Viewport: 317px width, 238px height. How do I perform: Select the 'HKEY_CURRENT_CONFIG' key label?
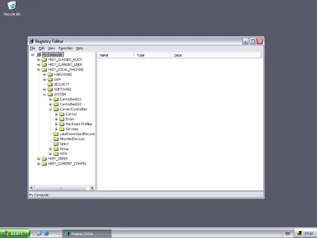[67, 164]
